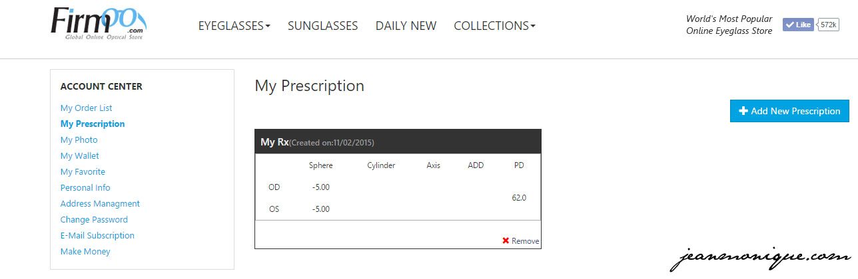This screenshot has height=279, width=858.
Task: Open My Wallet link
Action: [79, 155]
